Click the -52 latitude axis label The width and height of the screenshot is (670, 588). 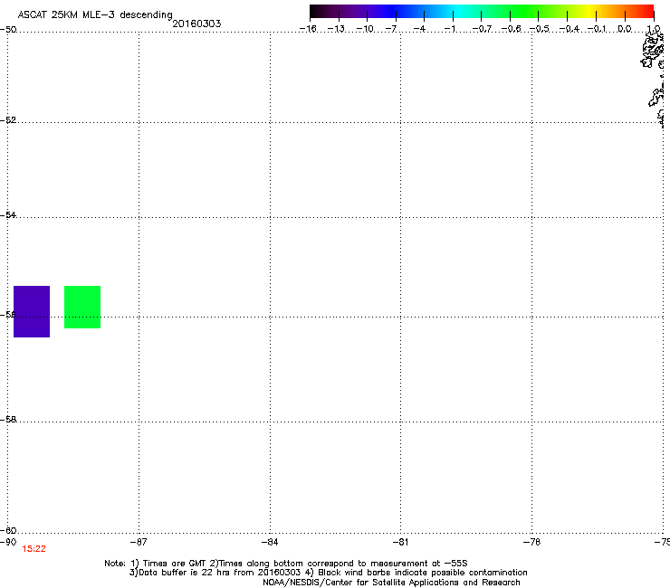(x=8, y=120)
